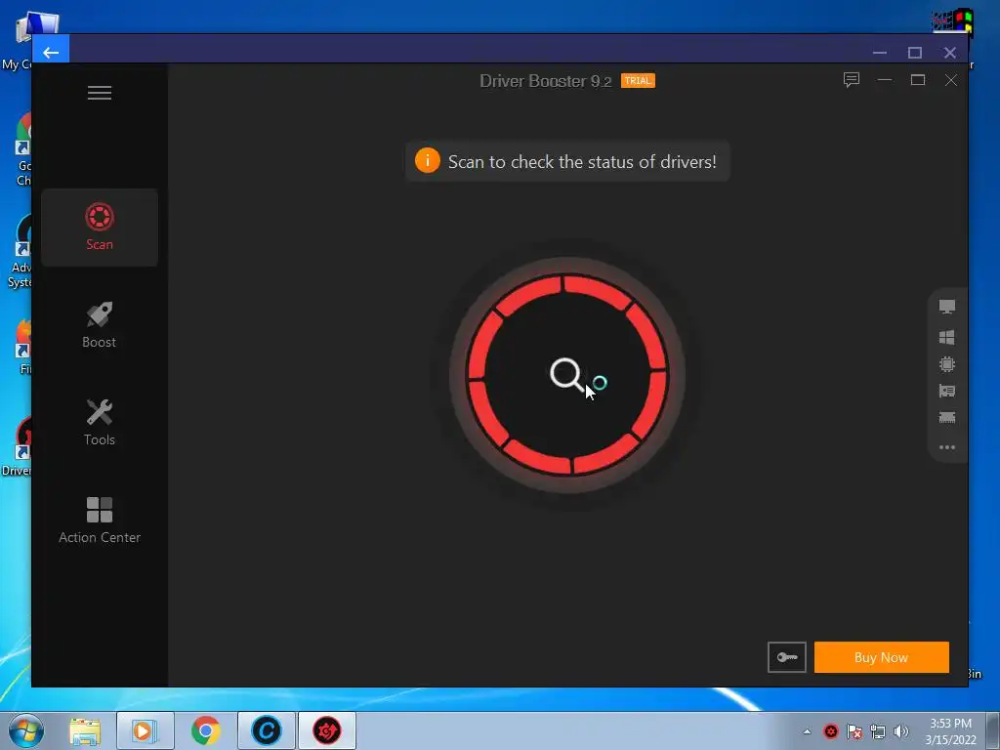Click the back arrow in outer window
This screenshot has height=750, width=1000.
pyautogui.click(x=51, y=53)
